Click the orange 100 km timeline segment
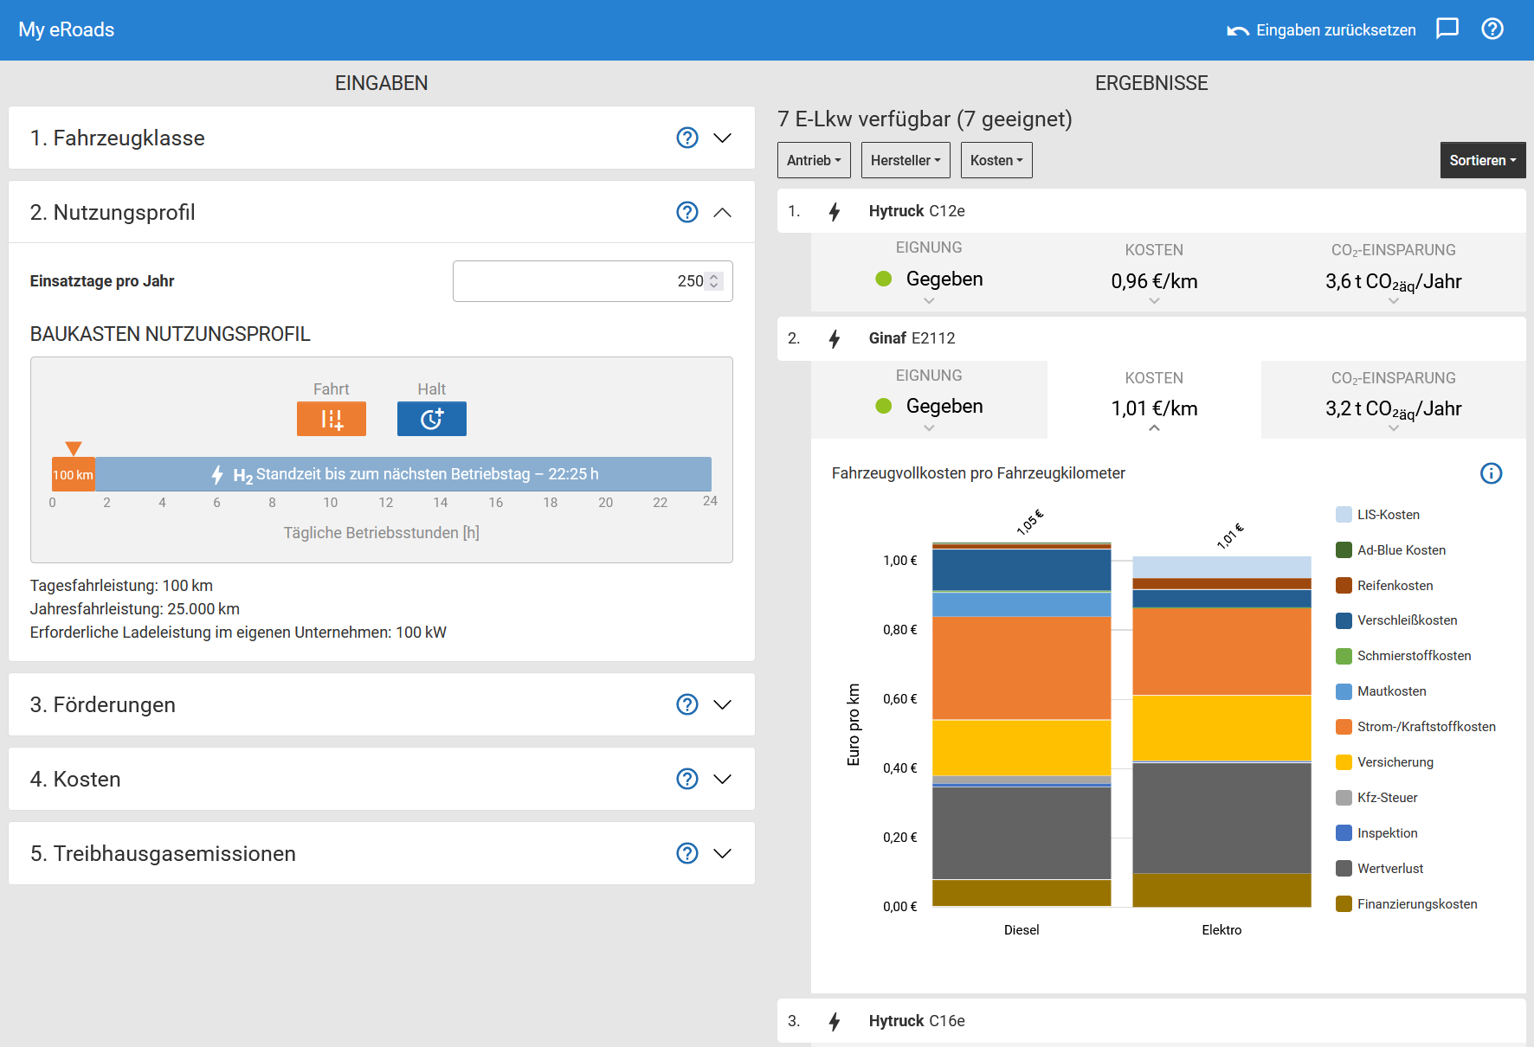Screen dimensions: 1534x1047 tap(74, 475)
